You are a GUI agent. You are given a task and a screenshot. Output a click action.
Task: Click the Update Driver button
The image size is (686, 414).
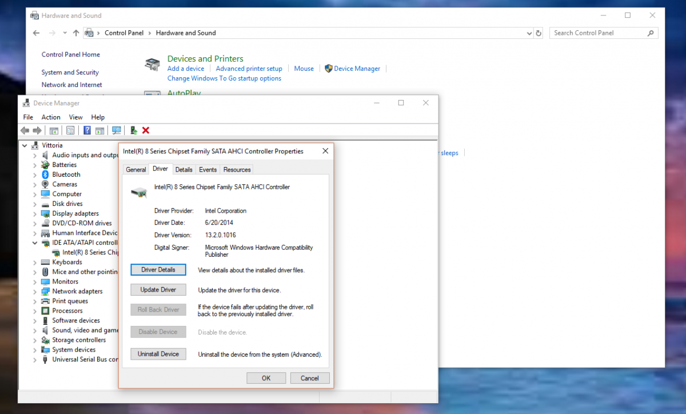coord(158,290)
